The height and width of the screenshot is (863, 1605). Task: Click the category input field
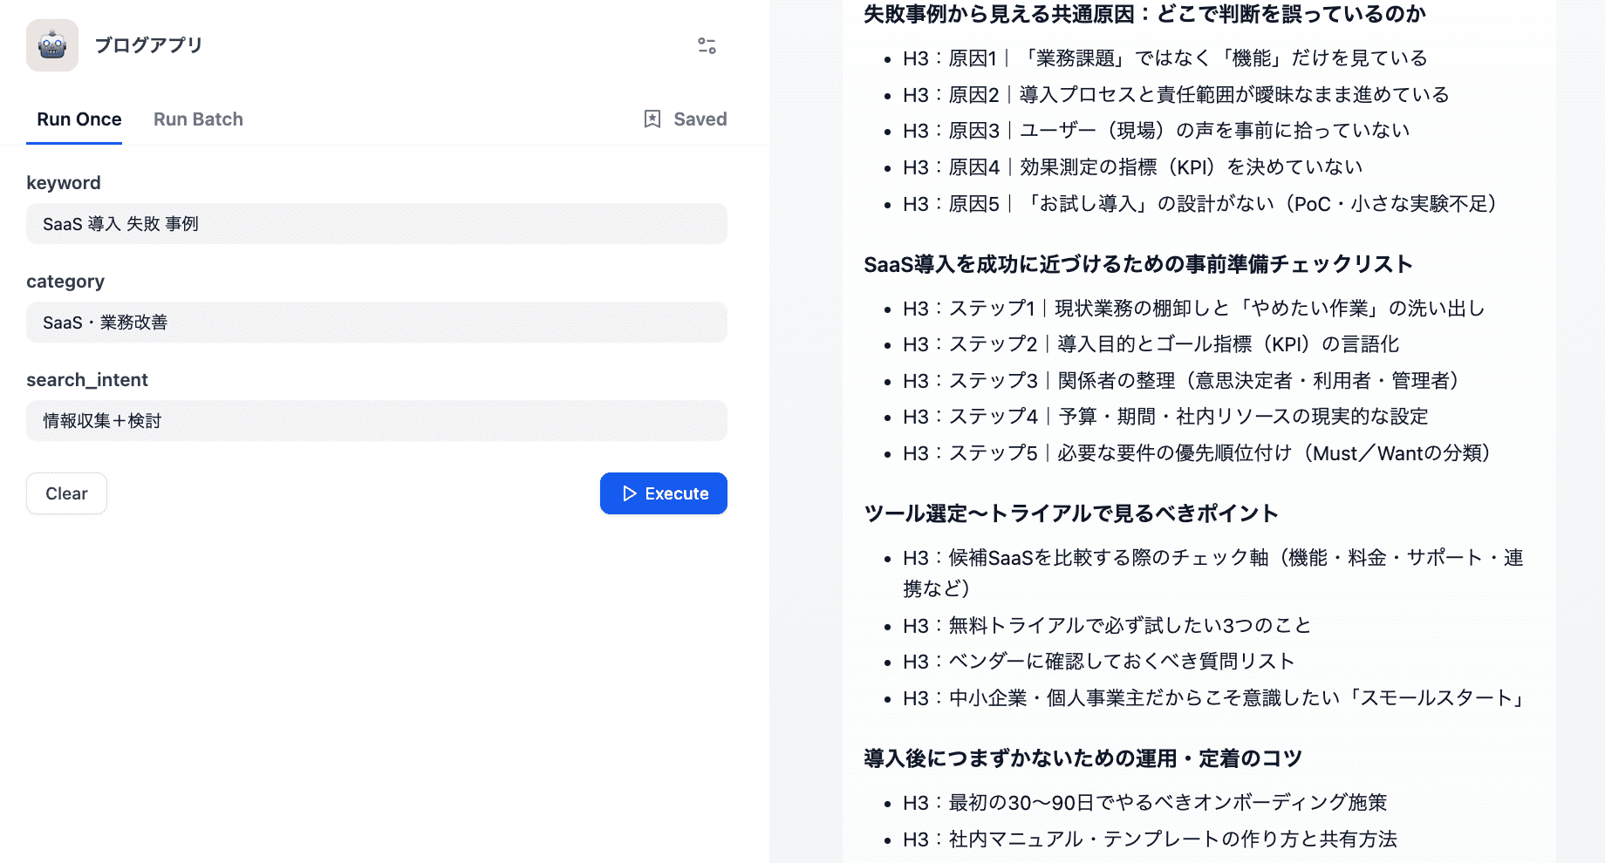click(x=377, y=323)
